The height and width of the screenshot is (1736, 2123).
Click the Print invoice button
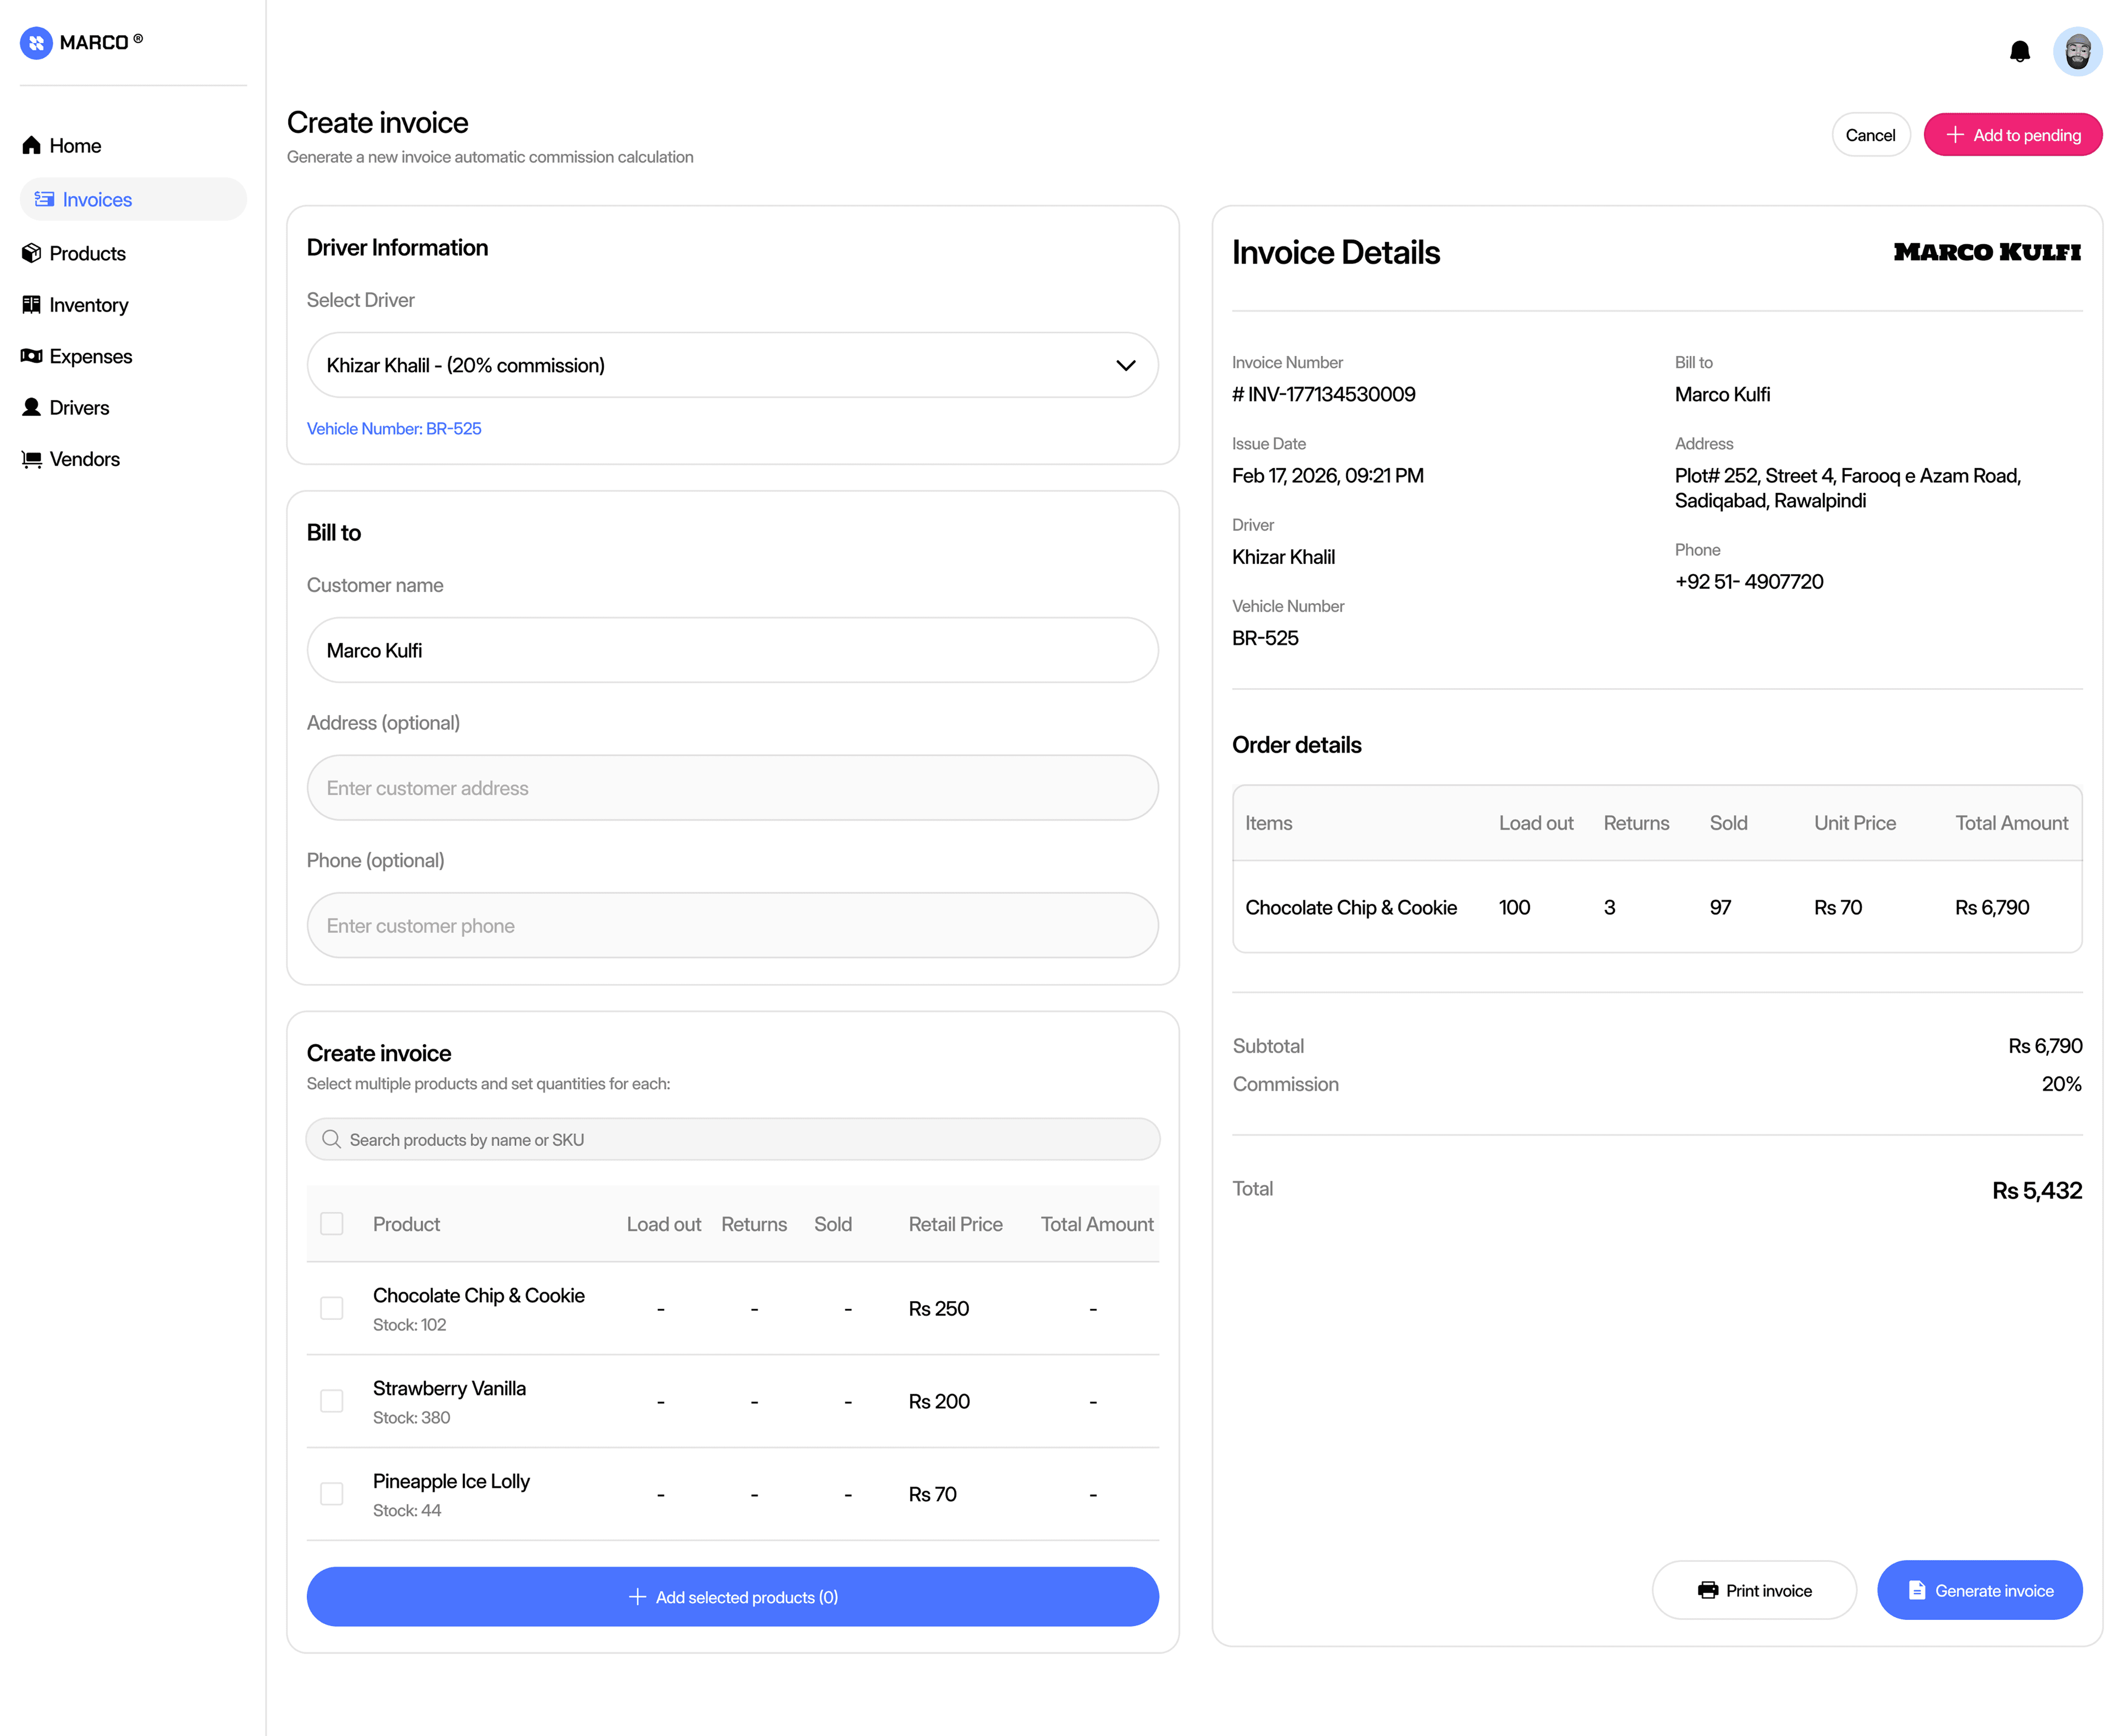[1754, 1590]
